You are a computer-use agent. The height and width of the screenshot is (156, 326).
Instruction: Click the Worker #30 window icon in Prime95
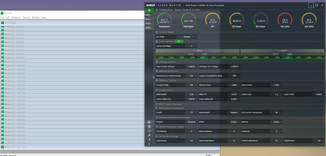3,139
